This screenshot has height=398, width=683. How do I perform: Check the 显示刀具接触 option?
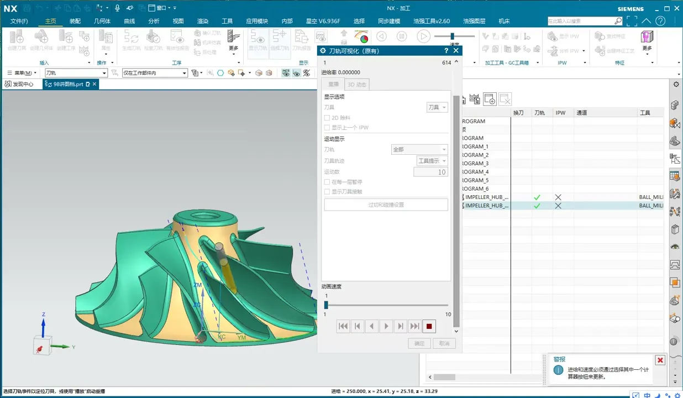(x=327, y=192)
